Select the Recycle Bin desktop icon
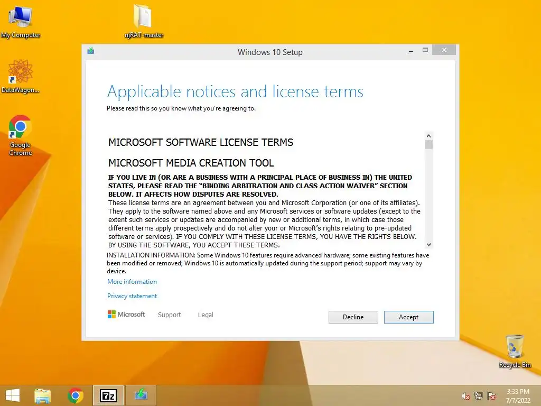Screen dimensions: 541x406 pyautogui.click(x=515, y=351)
